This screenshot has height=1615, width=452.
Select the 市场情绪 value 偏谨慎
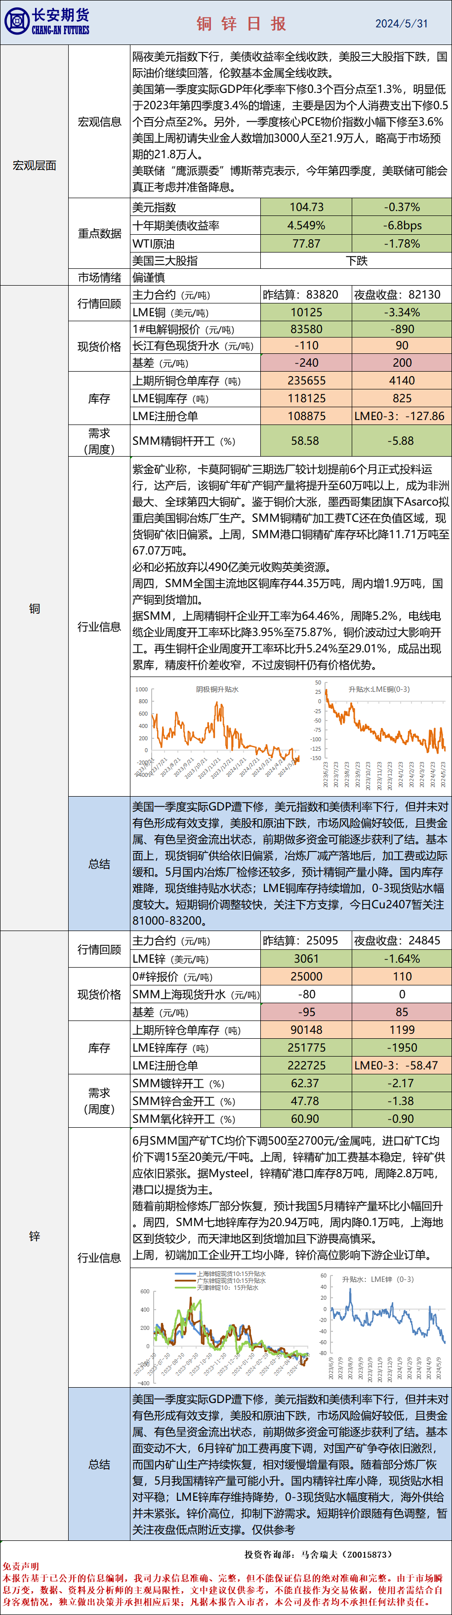(x=149, y=277)
